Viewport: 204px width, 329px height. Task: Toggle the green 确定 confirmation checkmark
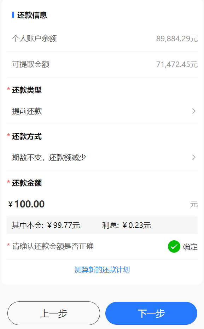coord(174,247)
